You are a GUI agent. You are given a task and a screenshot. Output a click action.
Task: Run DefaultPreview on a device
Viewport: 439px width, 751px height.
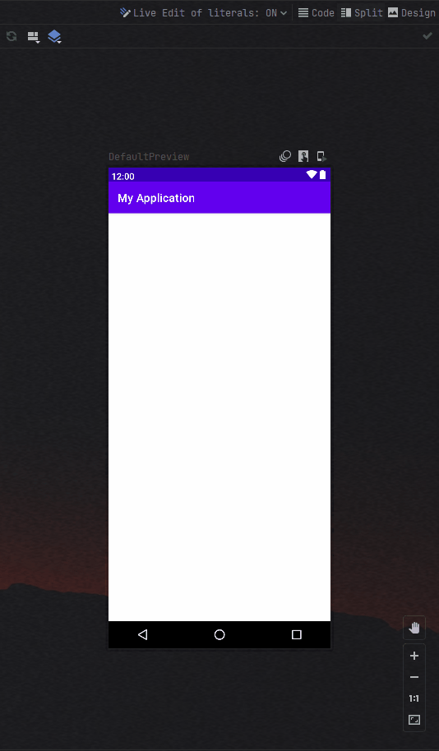coord(321,156)
